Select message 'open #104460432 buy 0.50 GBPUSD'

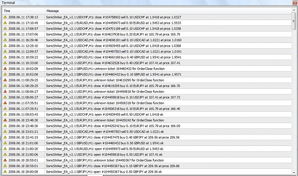click(105, 143)
